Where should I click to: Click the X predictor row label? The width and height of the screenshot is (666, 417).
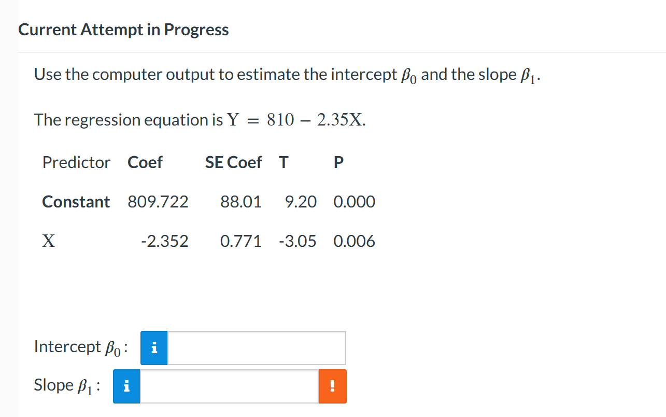tap(48, 241)
